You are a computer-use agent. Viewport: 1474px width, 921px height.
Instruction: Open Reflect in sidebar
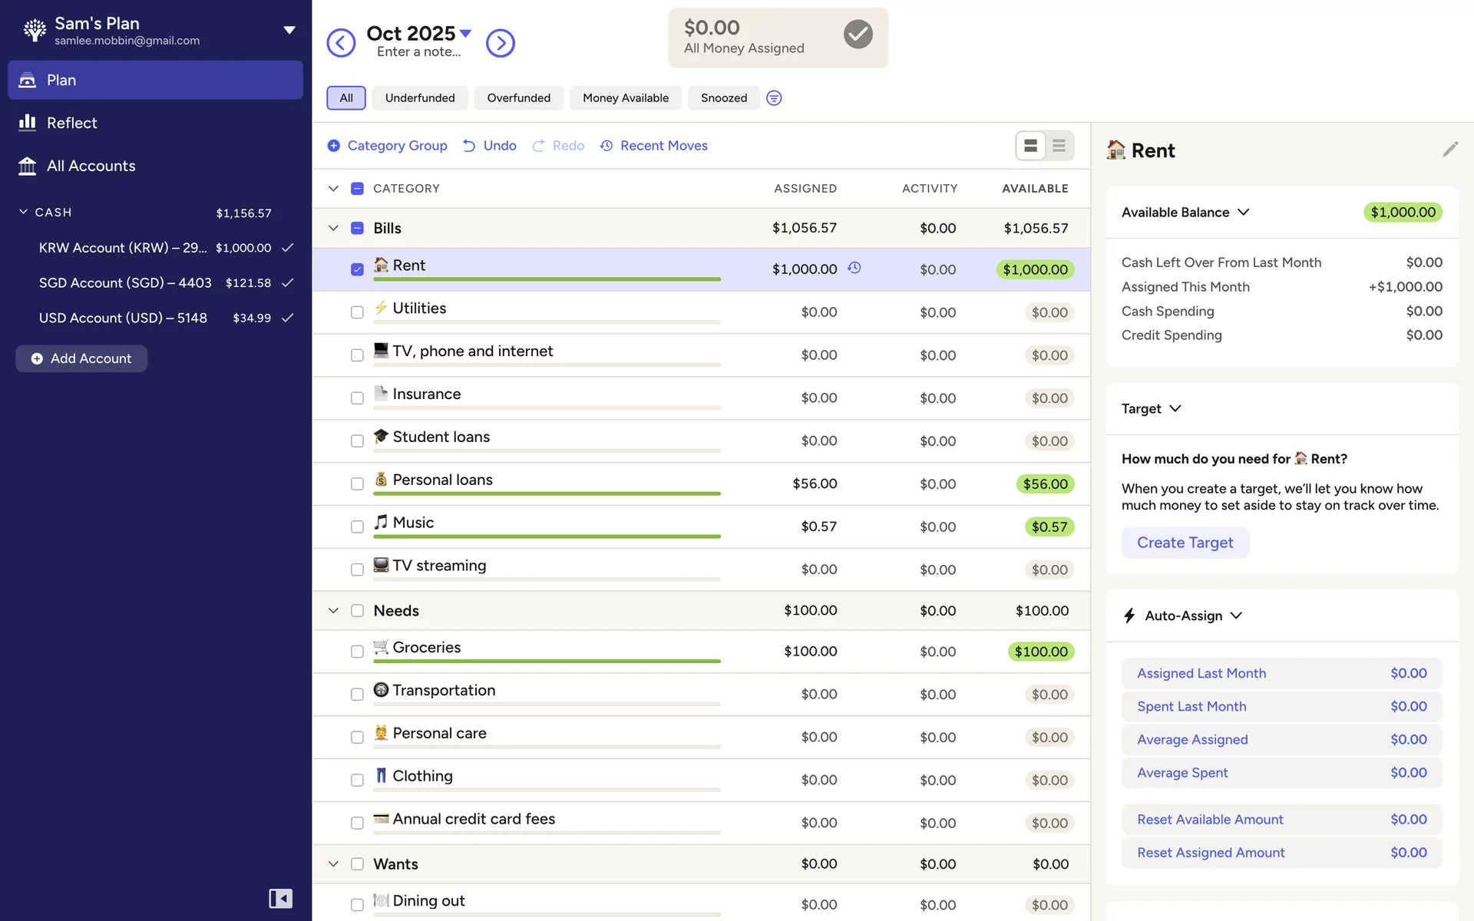(71, 123)
